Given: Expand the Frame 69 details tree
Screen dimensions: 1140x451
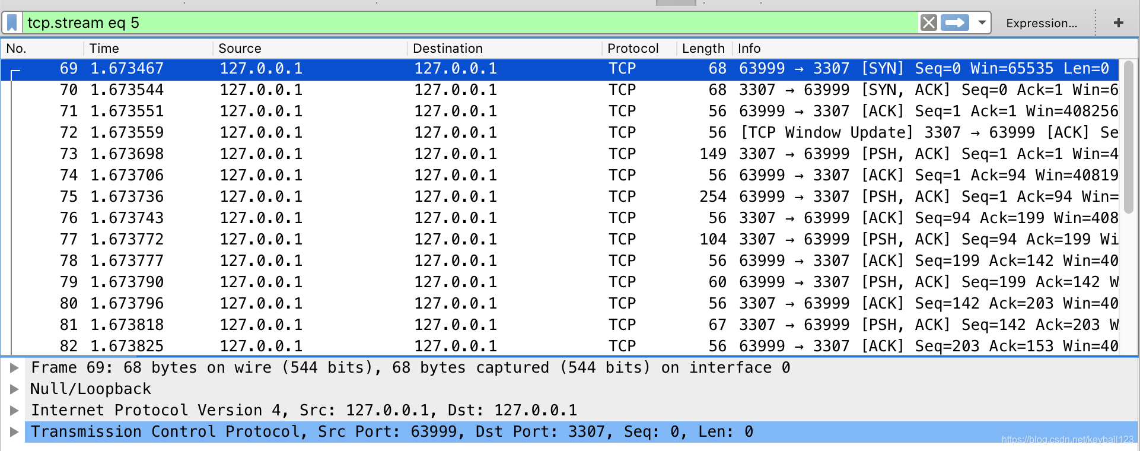Looking at the screenshot, I should (x=14, y=368).
